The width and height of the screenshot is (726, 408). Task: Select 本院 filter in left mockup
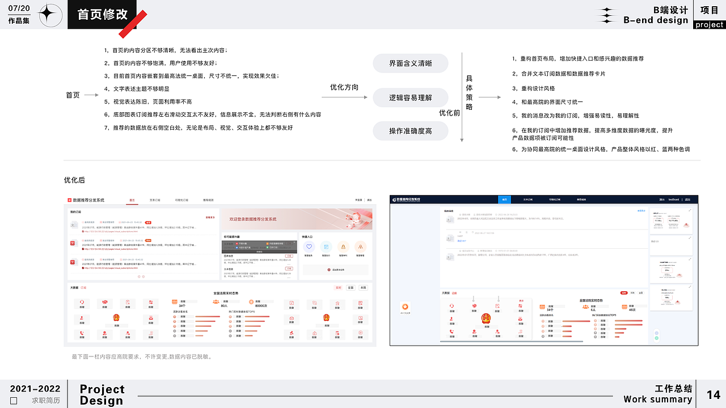(x=364, y=288)
